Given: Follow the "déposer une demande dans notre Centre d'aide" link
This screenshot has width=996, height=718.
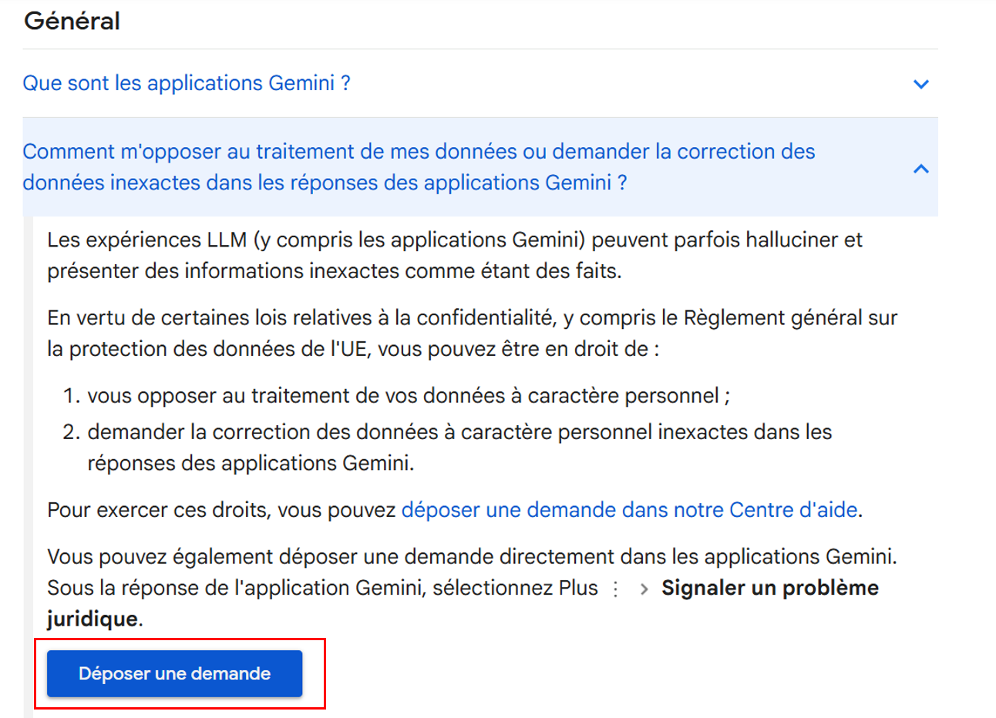Looking at the screenshot, I should coord(629,510).
